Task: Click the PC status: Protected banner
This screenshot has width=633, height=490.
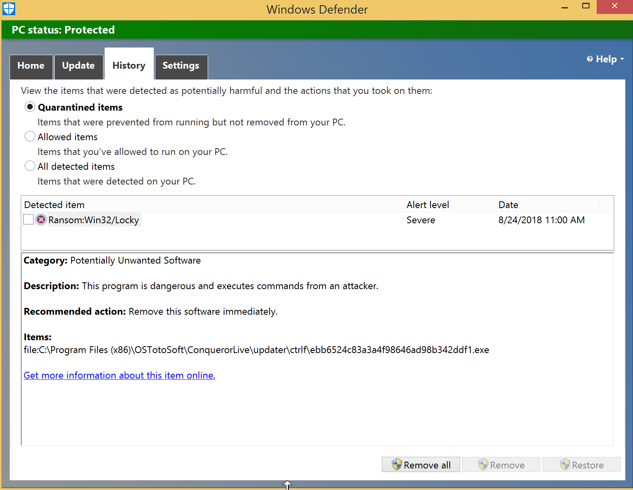Action: click(x=316, y=30)
